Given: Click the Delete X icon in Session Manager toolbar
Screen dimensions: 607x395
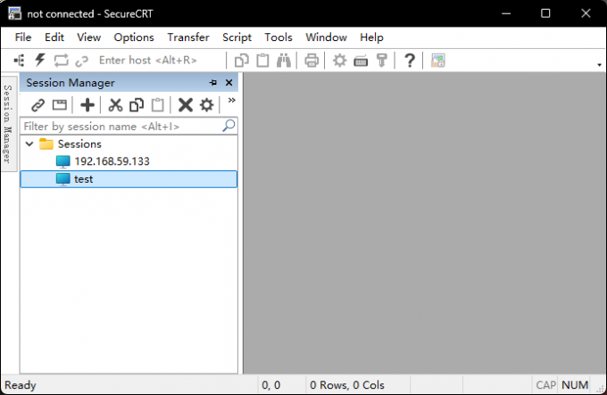Looking at the screenshot, I should coord(186,104).
